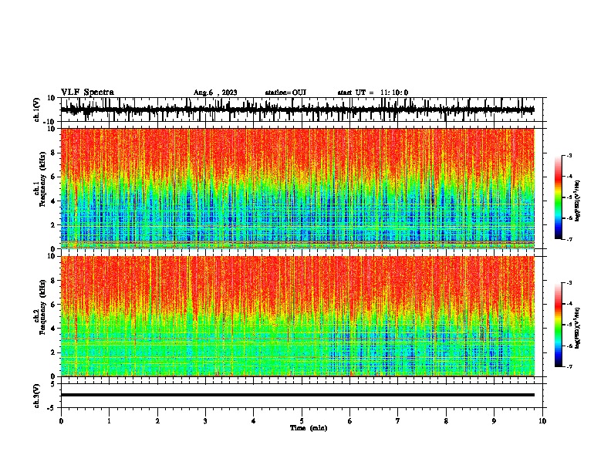The image size is (611, 472).
Task: Click the ch.1 color bar 'log(PSD)' caption
Action: (578, 201)
